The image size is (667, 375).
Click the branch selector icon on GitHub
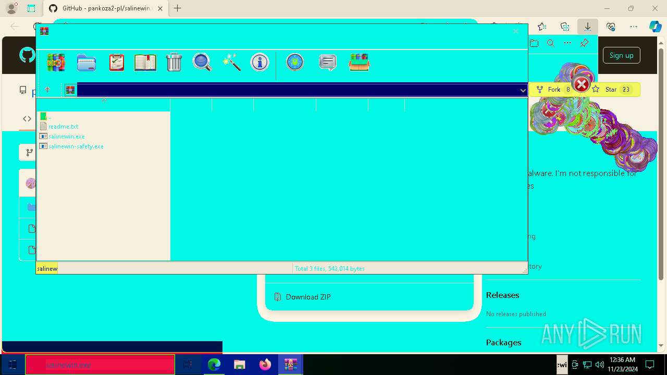coord(29,153)
